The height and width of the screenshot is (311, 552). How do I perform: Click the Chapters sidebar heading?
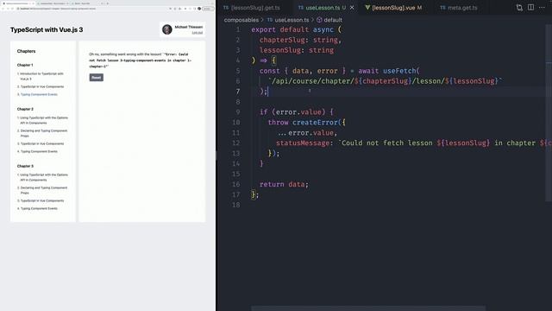(x=27, y=51)
